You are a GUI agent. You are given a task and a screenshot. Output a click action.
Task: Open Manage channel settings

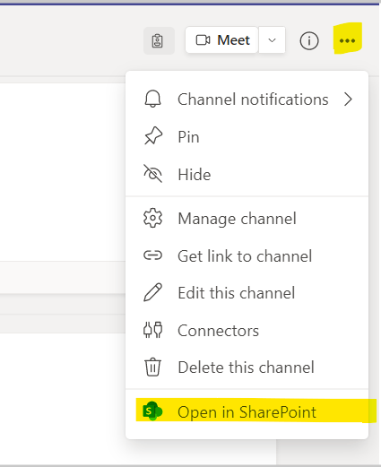point(247,219)
